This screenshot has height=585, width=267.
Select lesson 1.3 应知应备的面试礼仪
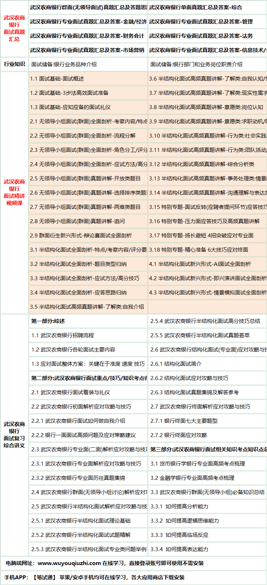(70, 107)
